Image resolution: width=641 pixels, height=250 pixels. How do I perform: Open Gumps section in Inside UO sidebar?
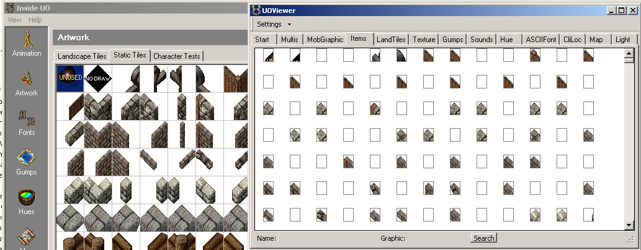(27, 162)
